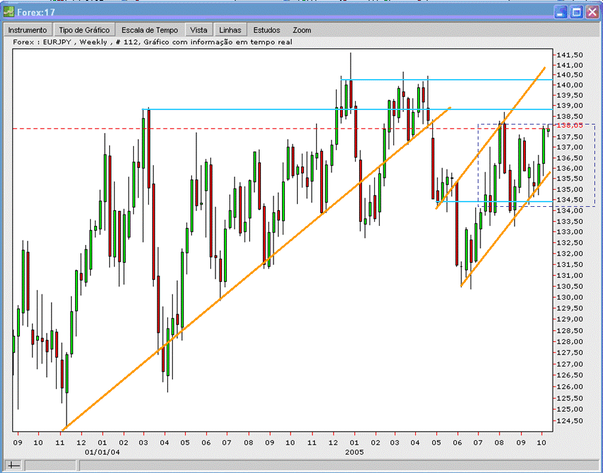
Task: Open the Linhas menu
Action: coord(229,30)
